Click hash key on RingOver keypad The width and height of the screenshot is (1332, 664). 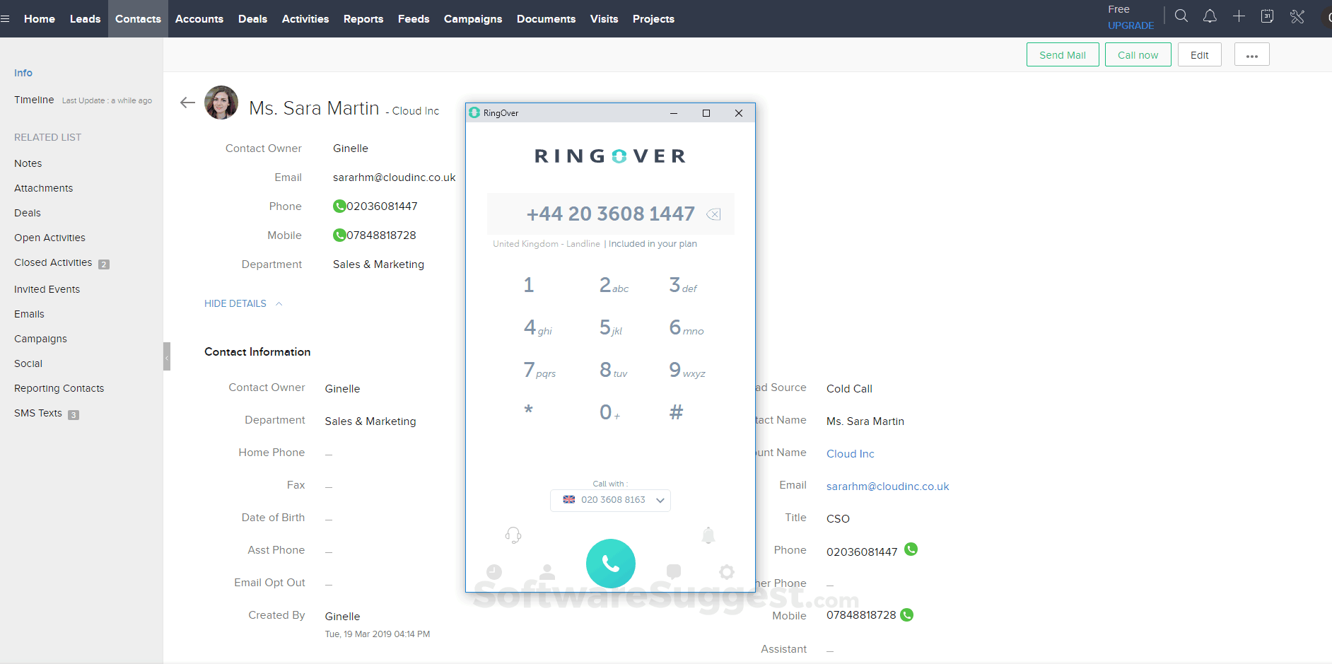pos(677,412)
